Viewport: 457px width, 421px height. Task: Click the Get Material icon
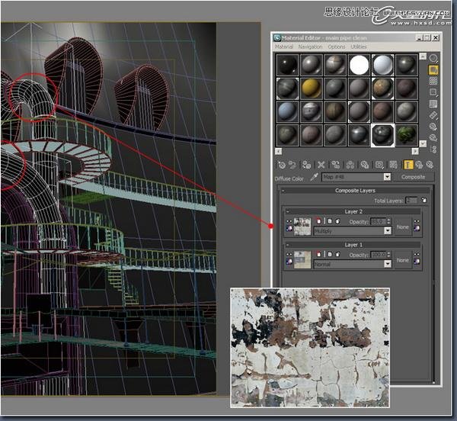pos(281,164)
